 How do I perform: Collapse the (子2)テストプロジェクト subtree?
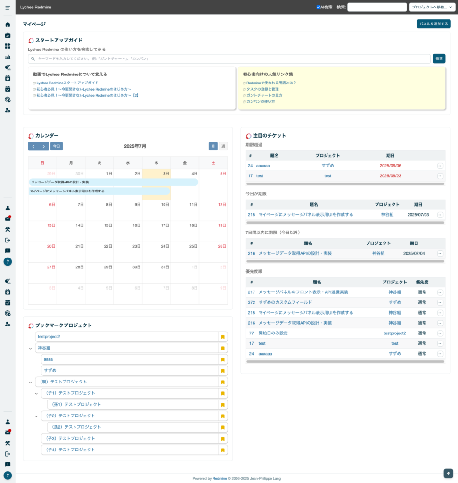(x=36, y=416)
